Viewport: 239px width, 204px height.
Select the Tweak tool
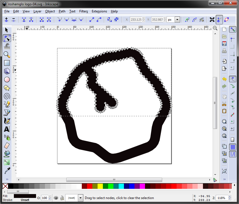(7, 46)
